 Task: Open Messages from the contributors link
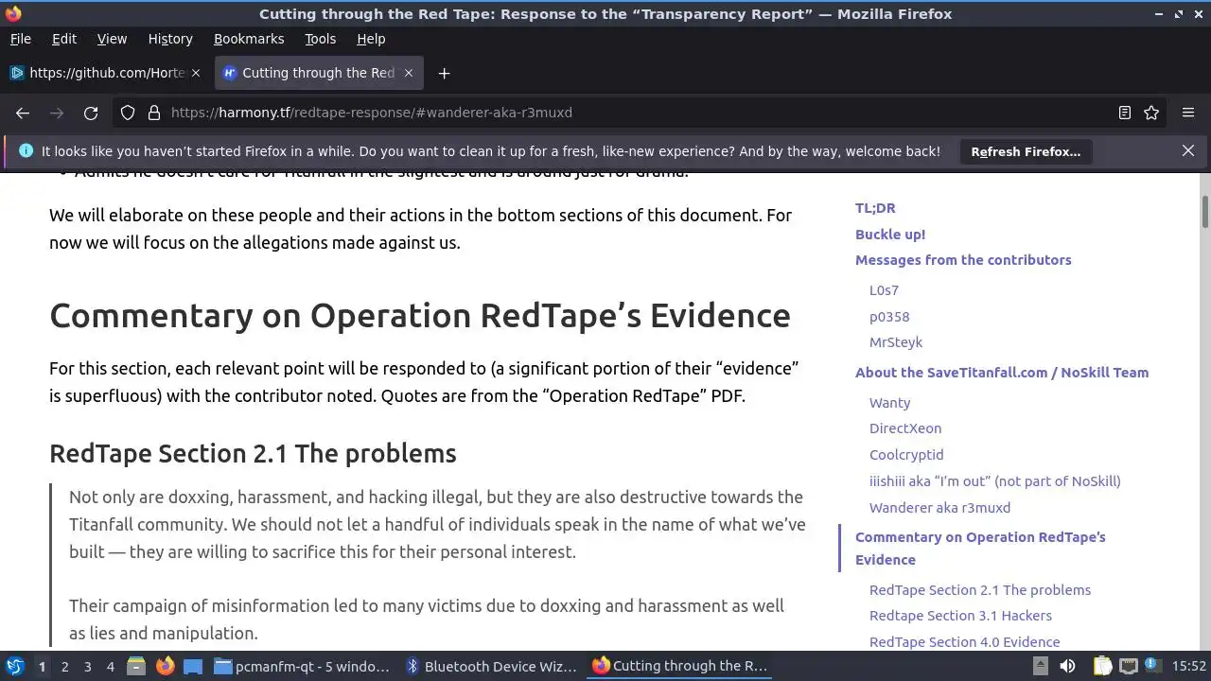pyautogui.click(x=963, y=260)
